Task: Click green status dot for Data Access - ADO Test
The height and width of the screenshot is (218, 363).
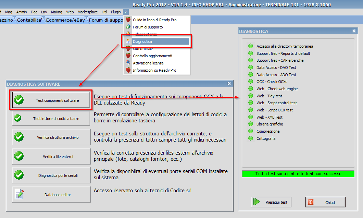Action: point(250,74)
